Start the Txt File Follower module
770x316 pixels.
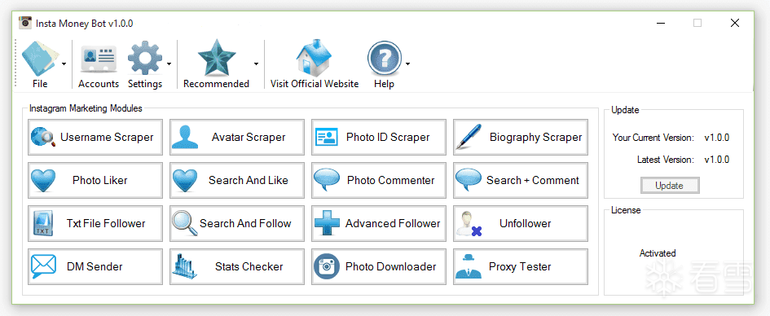click(x=95, y=224)
